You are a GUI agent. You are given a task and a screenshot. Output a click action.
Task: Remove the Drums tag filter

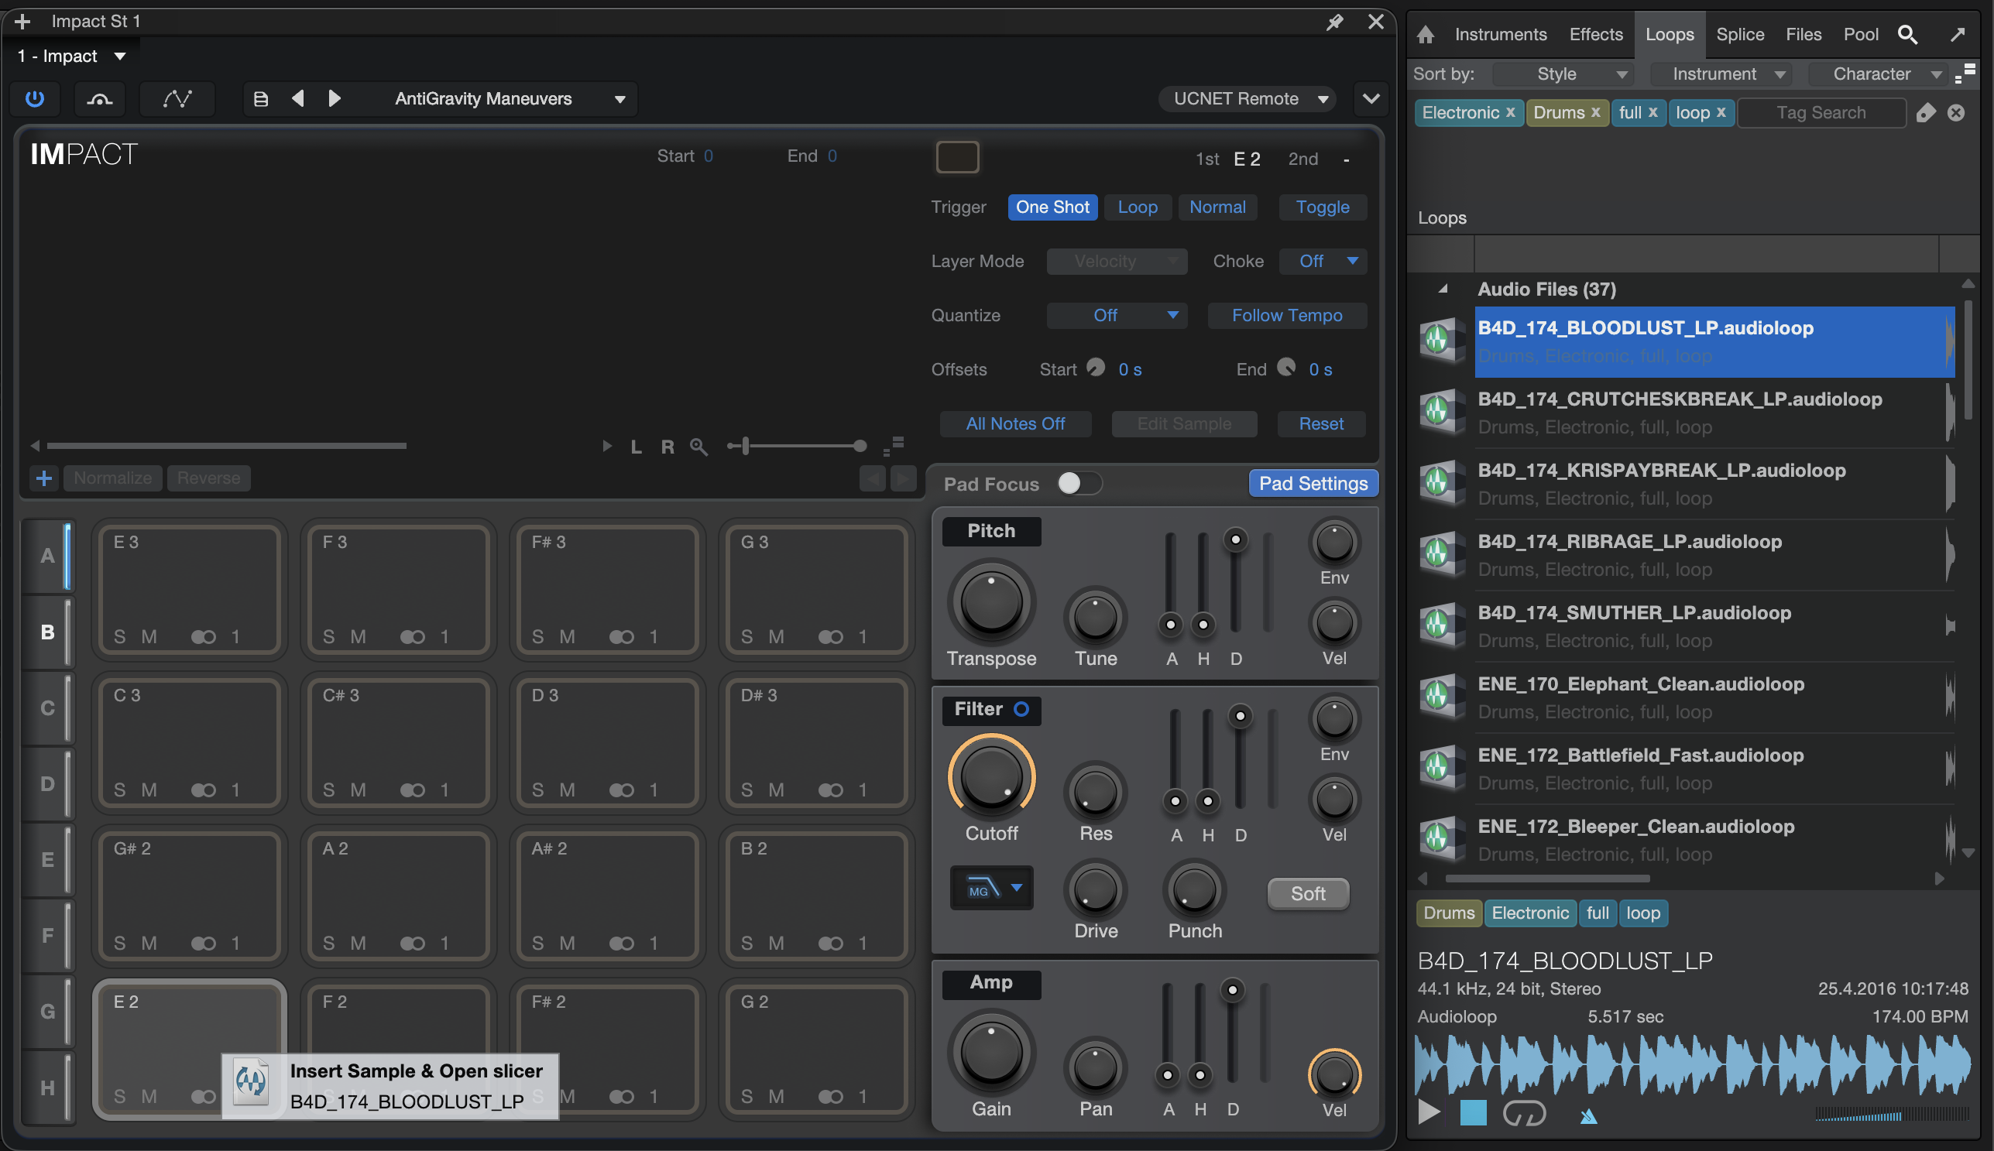(1595, 111)
